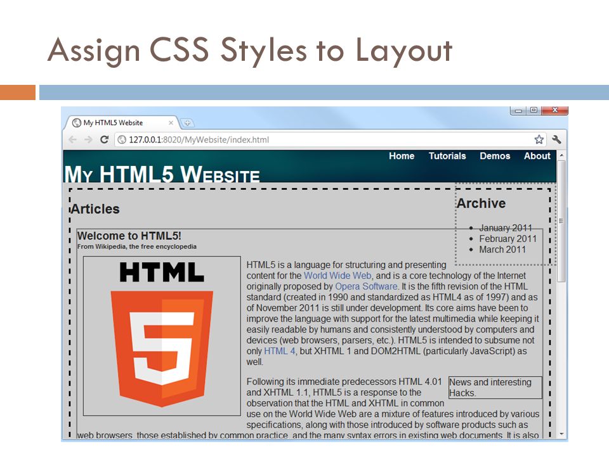609x456 pixels.
Task: Click the HTML5 logo image
Action: (x=162, y=336)
